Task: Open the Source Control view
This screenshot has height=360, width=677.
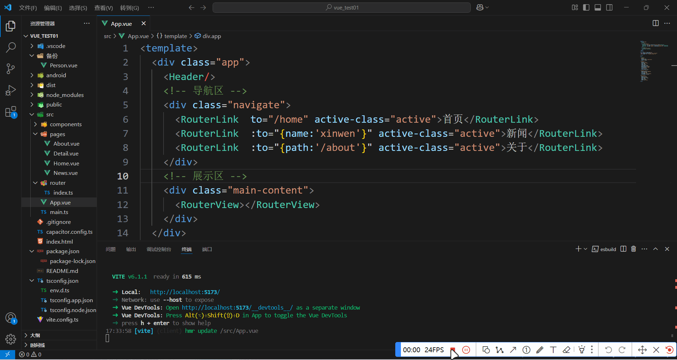Action: tap(11, 69)
